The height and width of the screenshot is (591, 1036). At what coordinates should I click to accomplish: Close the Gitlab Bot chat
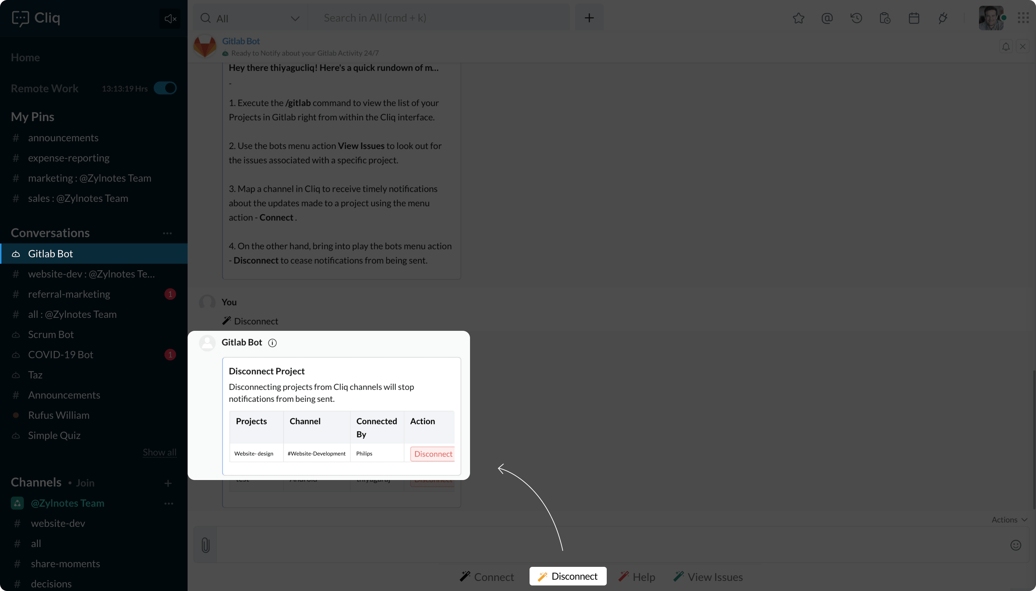(x=1023, y=47)
